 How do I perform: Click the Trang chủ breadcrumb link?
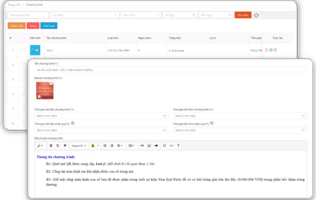[x=14, y=5]
